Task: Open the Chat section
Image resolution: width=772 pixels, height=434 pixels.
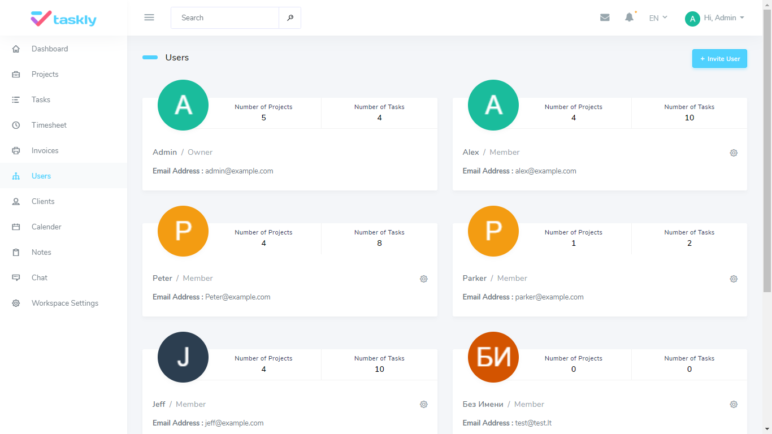Action: pos(39,277)
